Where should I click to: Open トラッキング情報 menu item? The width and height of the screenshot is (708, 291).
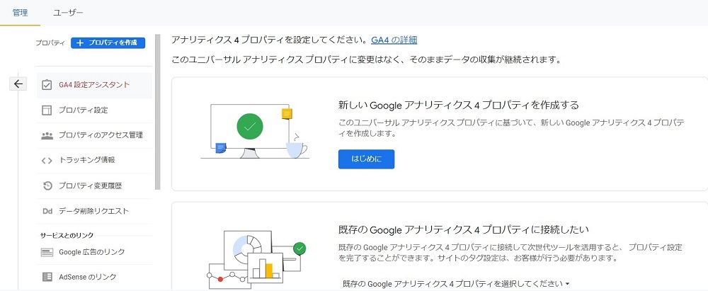94,160
